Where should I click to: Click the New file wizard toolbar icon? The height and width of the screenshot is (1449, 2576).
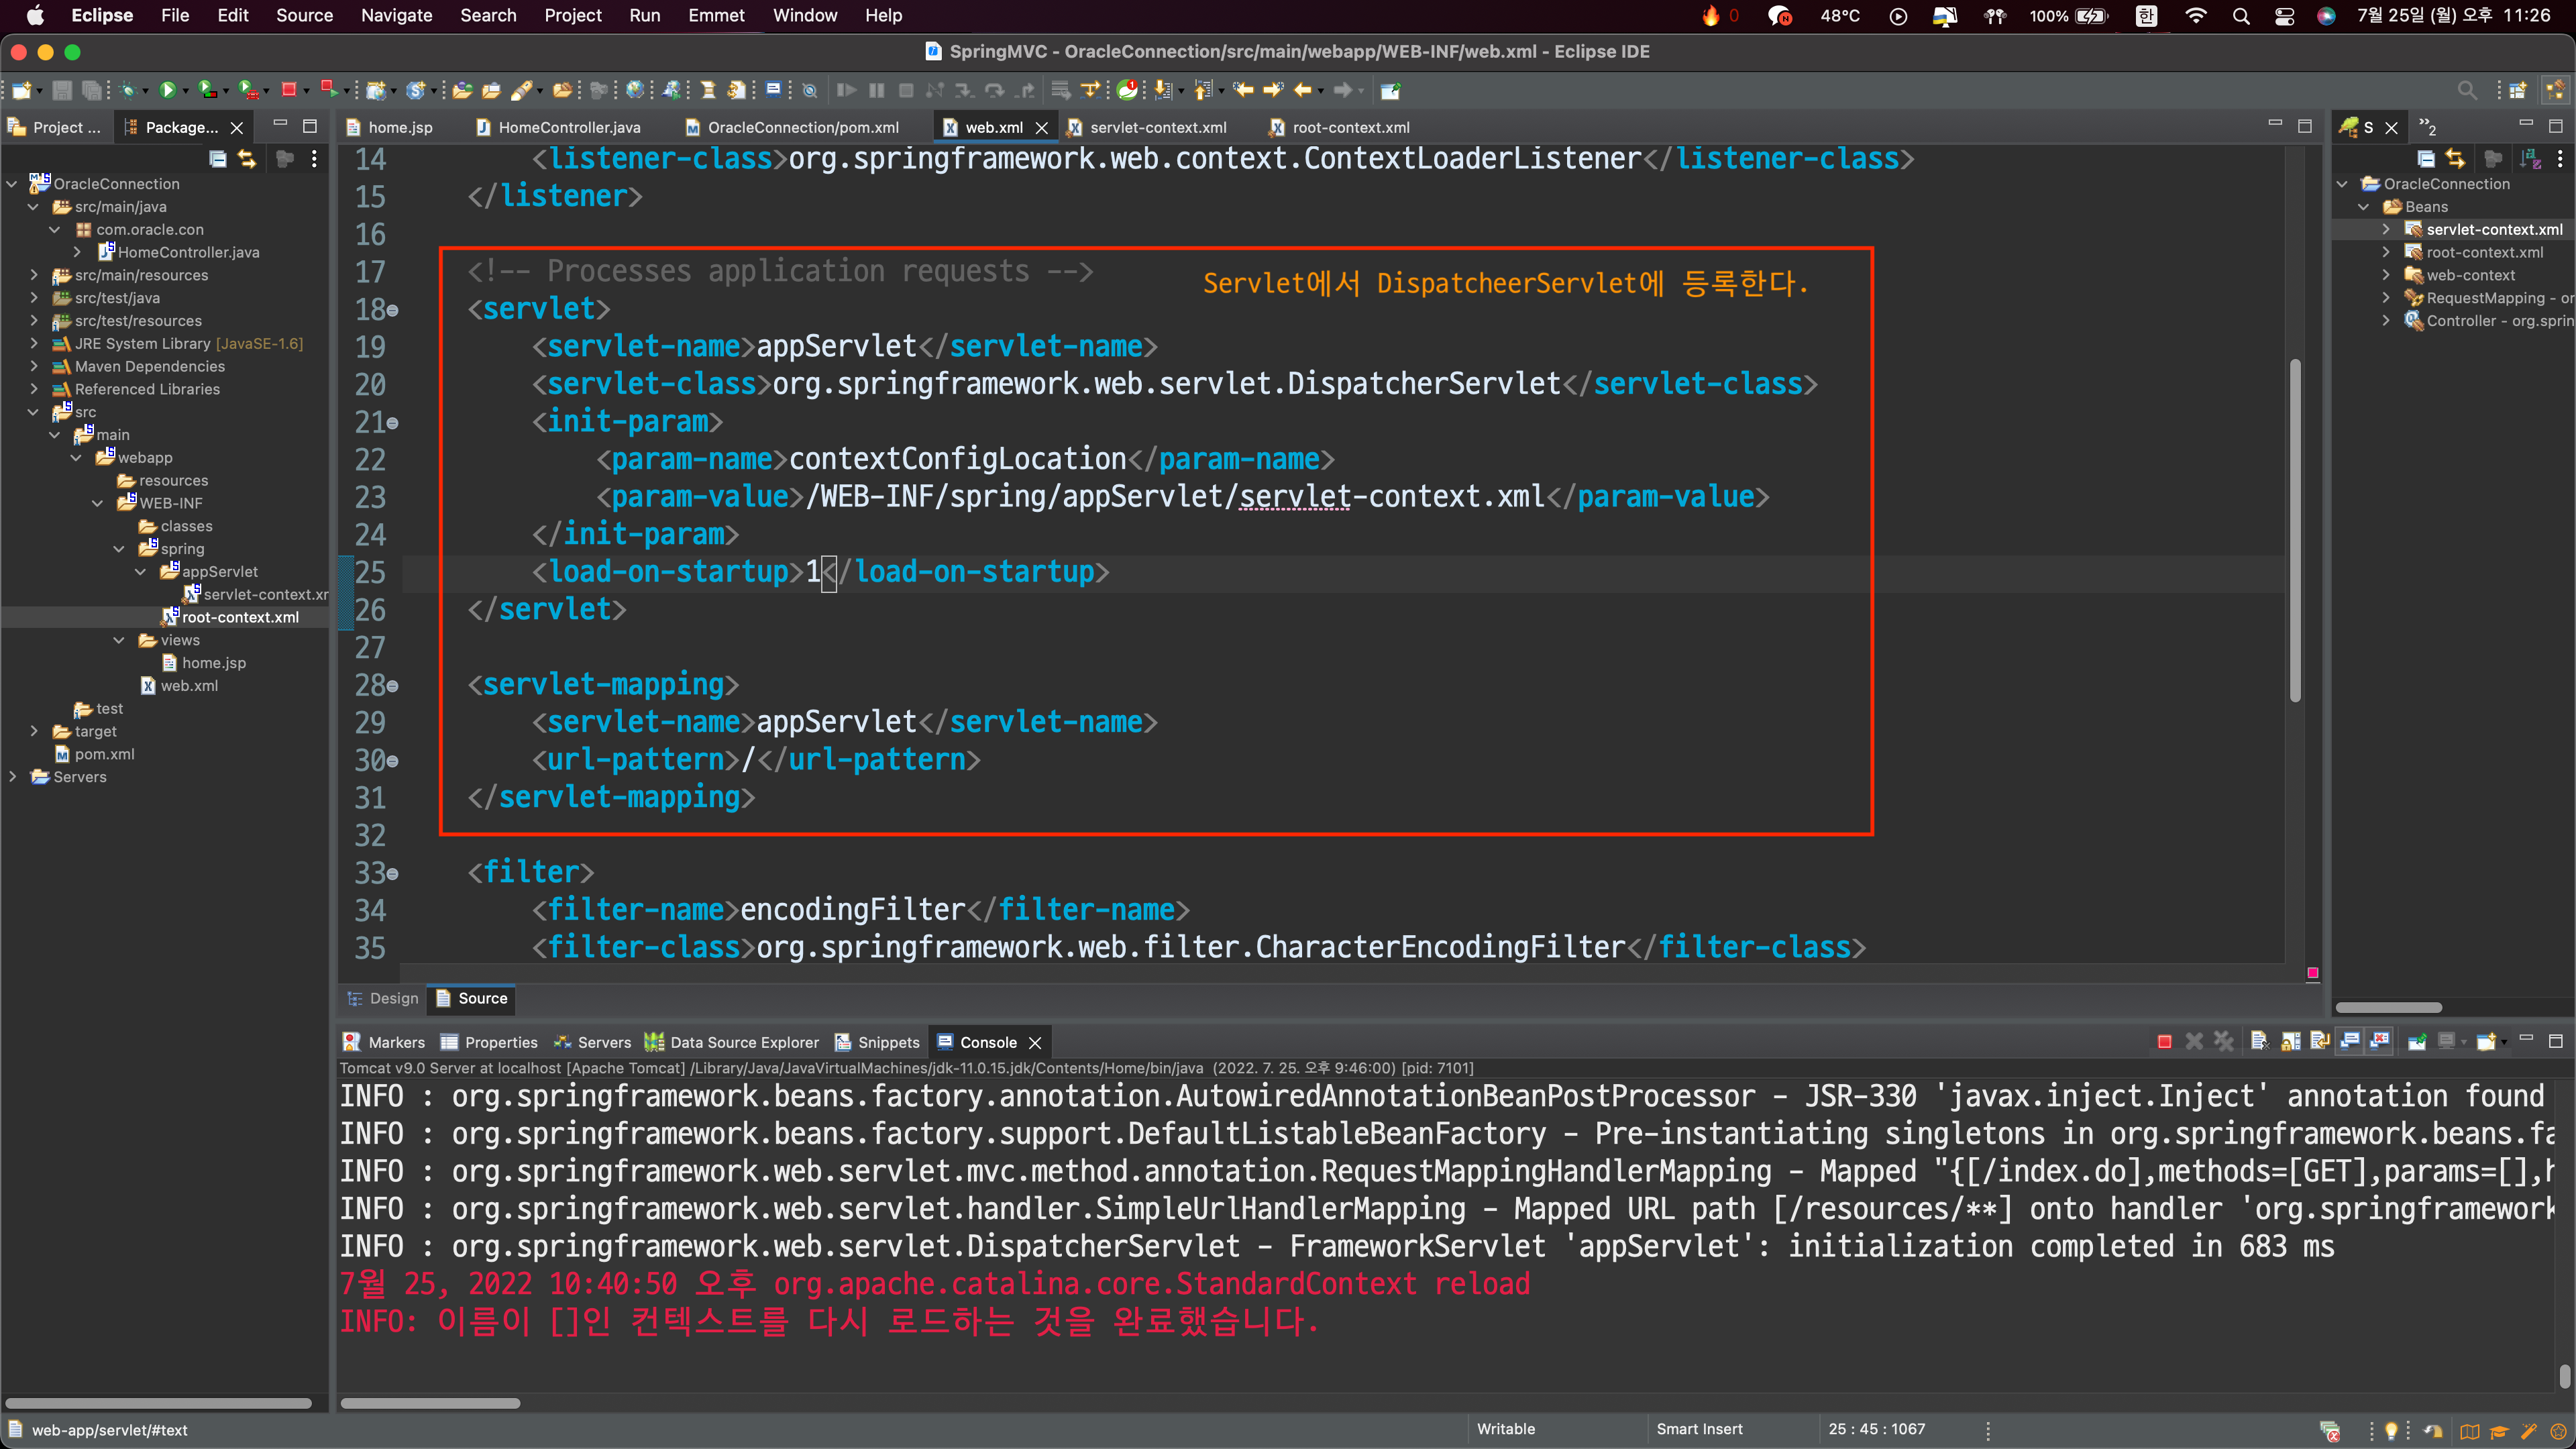[x=20, y=91]
